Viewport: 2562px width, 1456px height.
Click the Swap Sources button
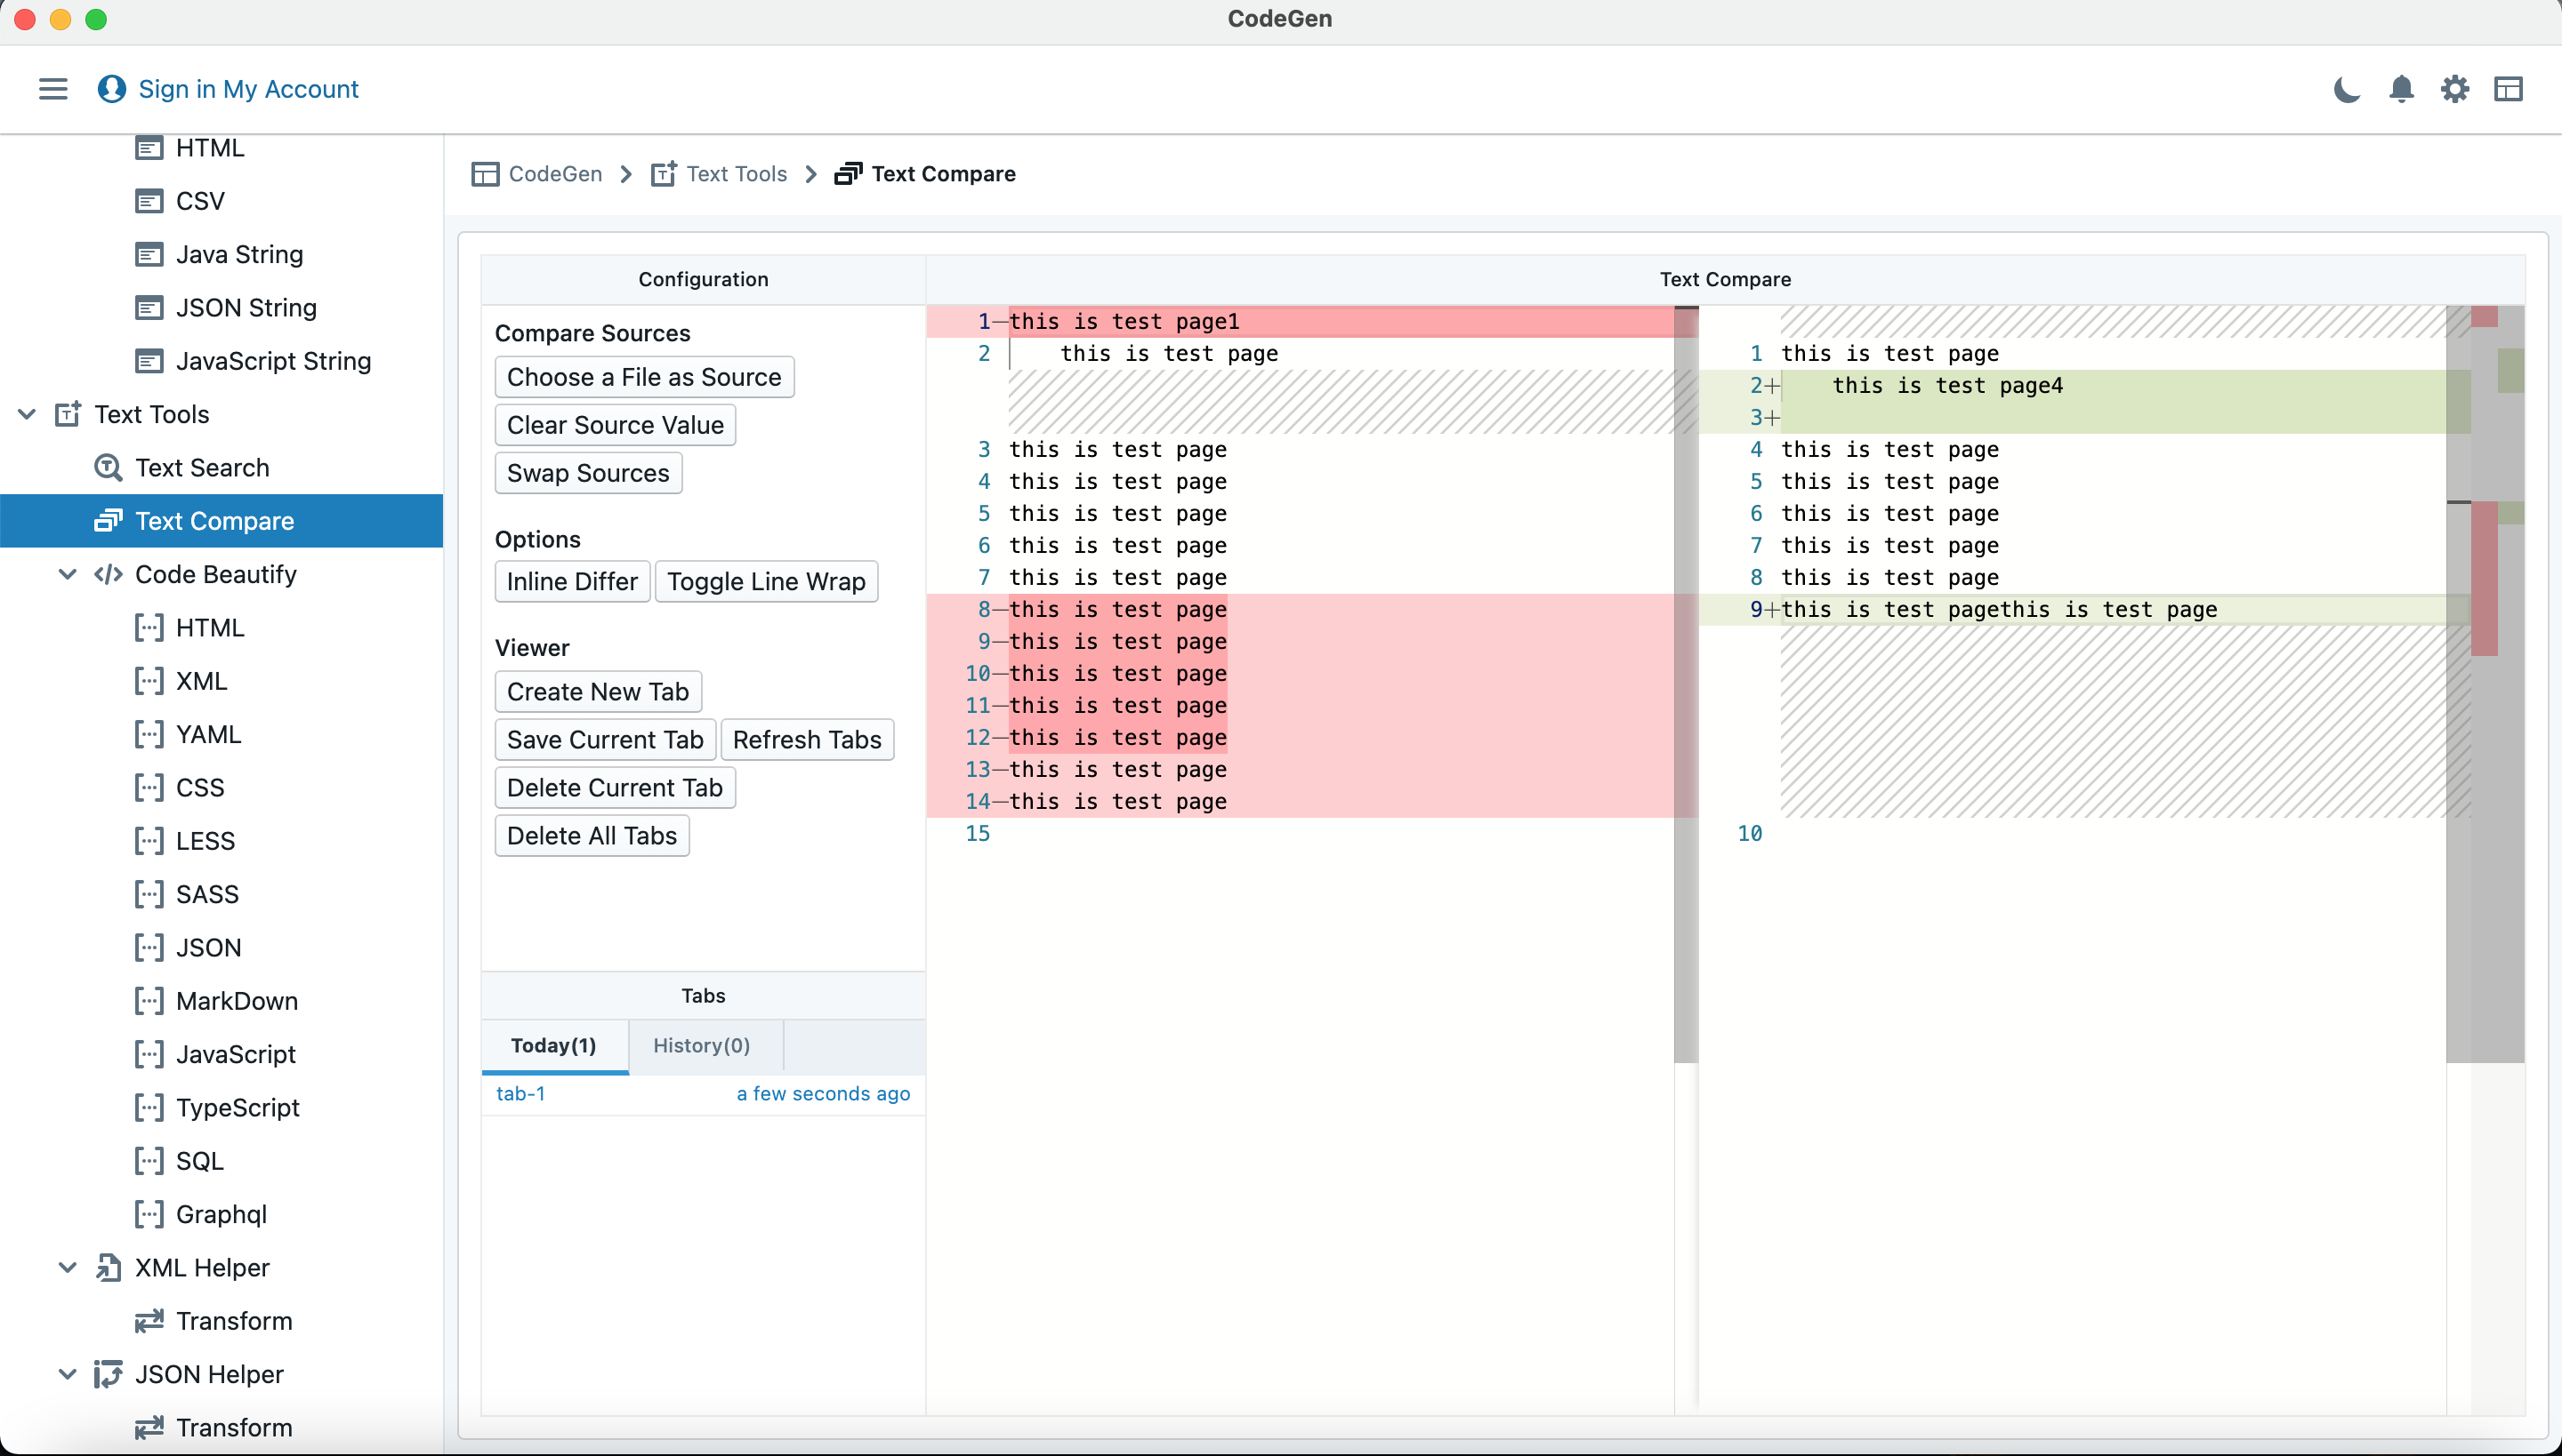588,473
